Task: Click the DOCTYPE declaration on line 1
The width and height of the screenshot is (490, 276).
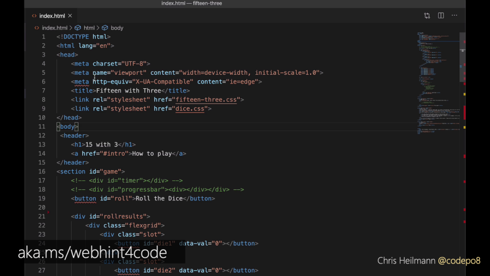Action: pyautogui.click(x=83, y=36)
